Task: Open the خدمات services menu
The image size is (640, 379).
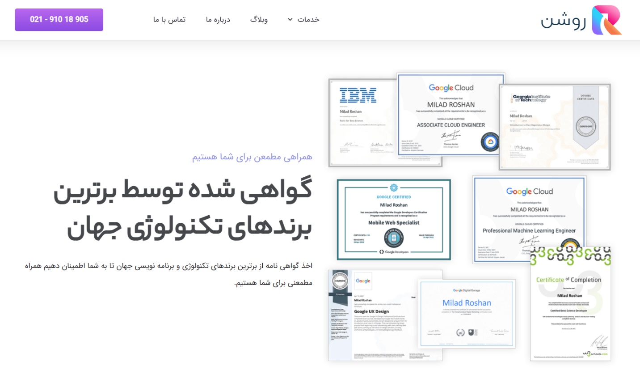Action: tap(308, 20)
